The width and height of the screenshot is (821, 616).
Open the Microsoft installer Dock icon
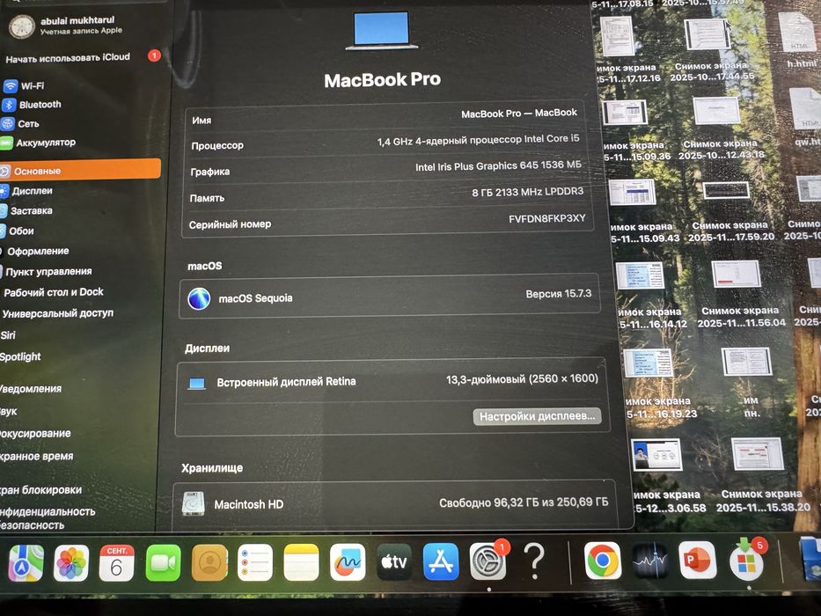coord(747,560)
